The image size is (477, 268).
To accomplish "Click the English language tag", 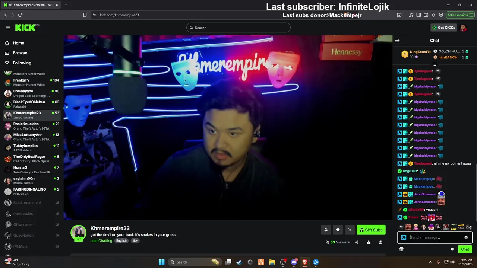I will [121, 241].
